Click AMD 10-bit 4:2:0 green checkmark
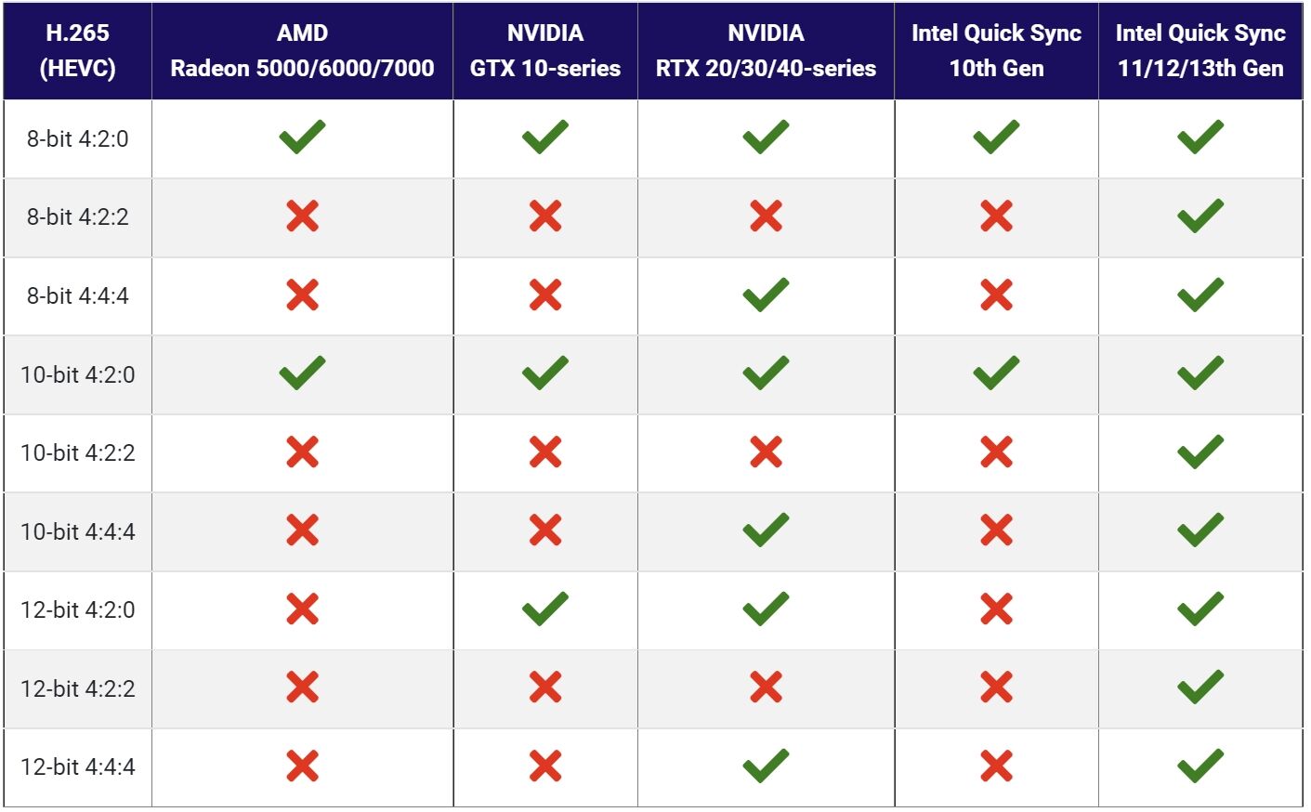This screenshot has width=1311, height=812. [302, 373]
